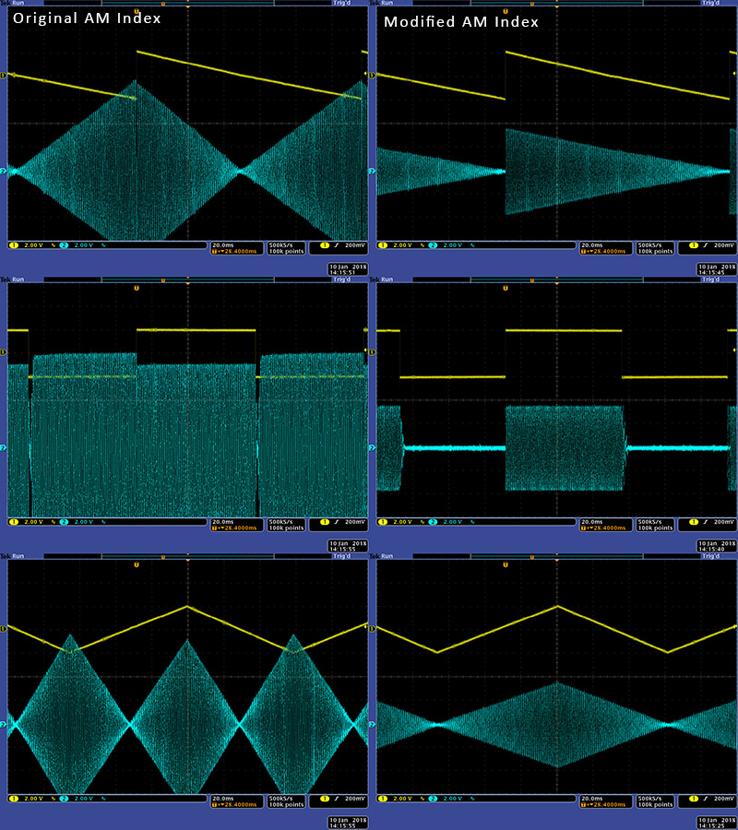This screenshot has width=738, height=830.
Task: Select the Modified AM Index title
Action: pyautogui.click(x=461, y=21)
